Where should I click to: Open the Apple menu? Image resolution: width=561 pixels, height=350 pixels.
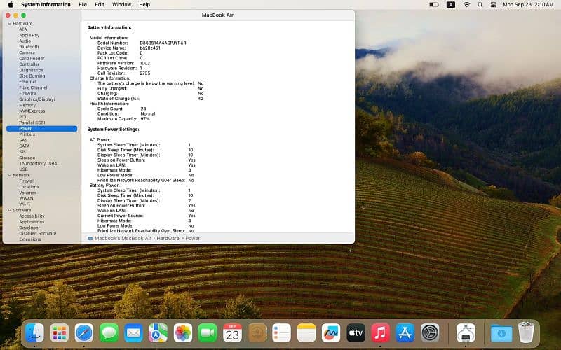coord(10,4)
